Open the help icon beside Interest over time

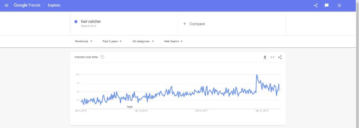coord(102,57)
